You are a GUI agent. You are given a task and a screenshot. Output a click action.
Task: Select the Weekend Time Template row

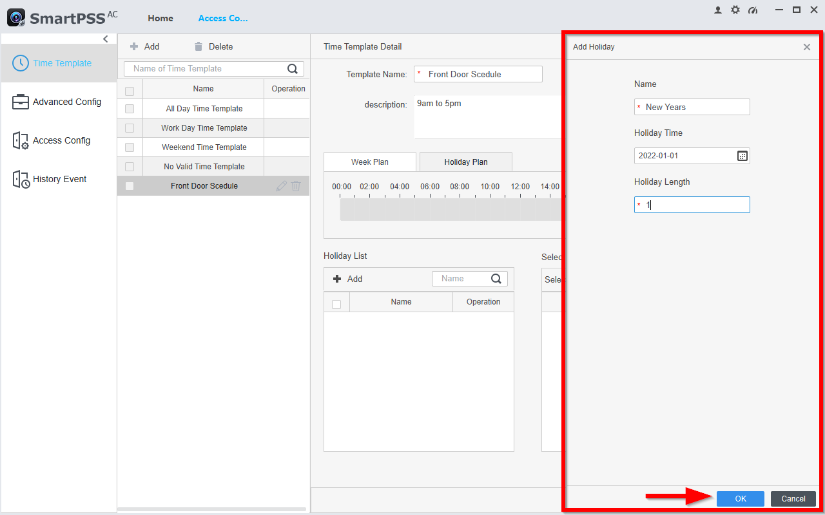[213, 147]
